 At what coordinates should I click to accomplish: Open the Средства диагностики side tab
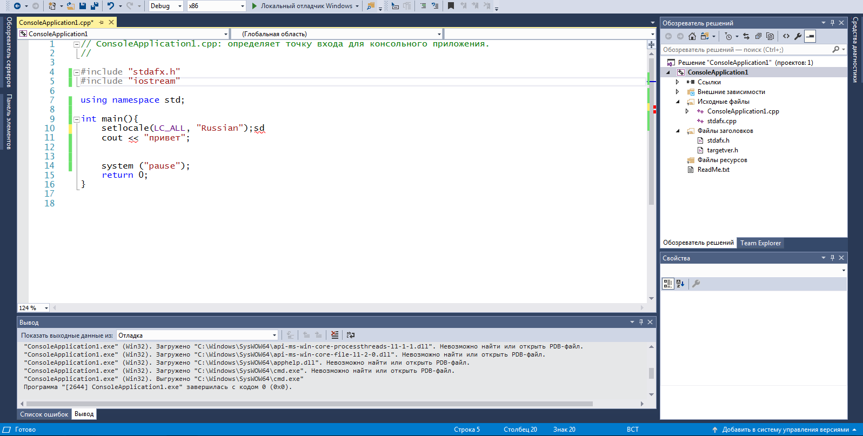tap(855, 50)
